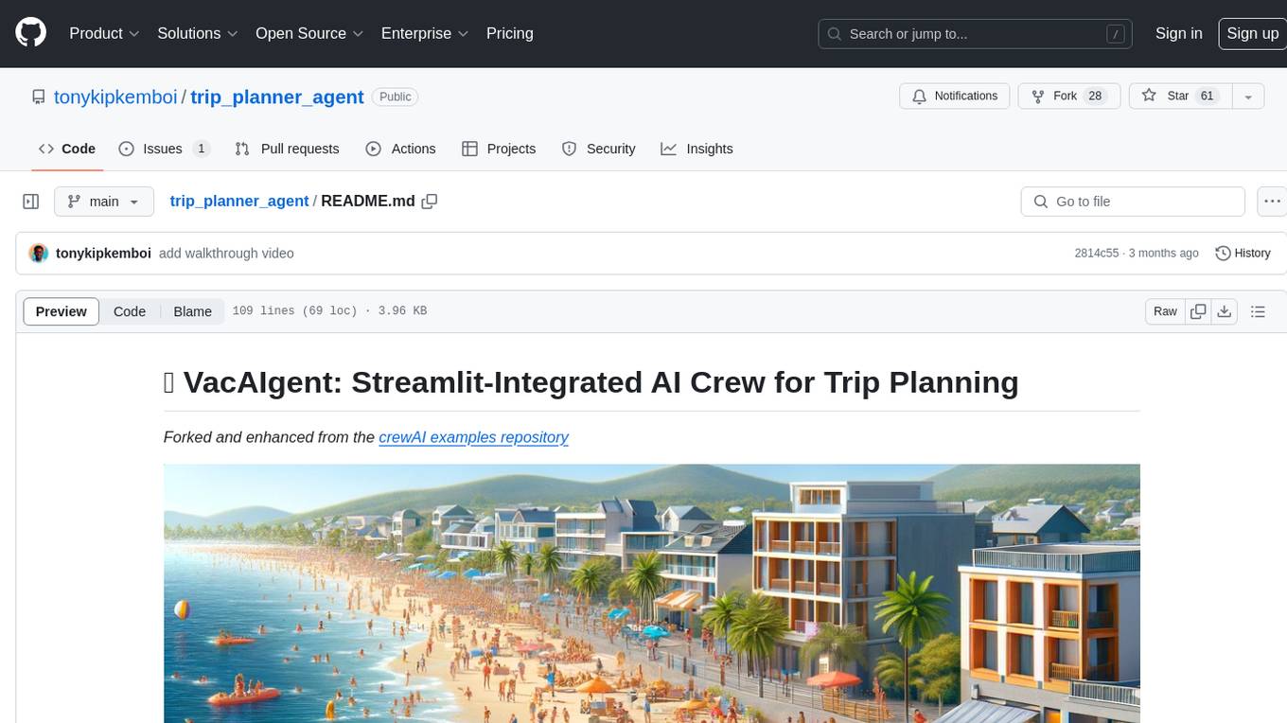Select the Blame view
Screen dimensions: 1287x723
pyautogui.click(x=192, y=311)
